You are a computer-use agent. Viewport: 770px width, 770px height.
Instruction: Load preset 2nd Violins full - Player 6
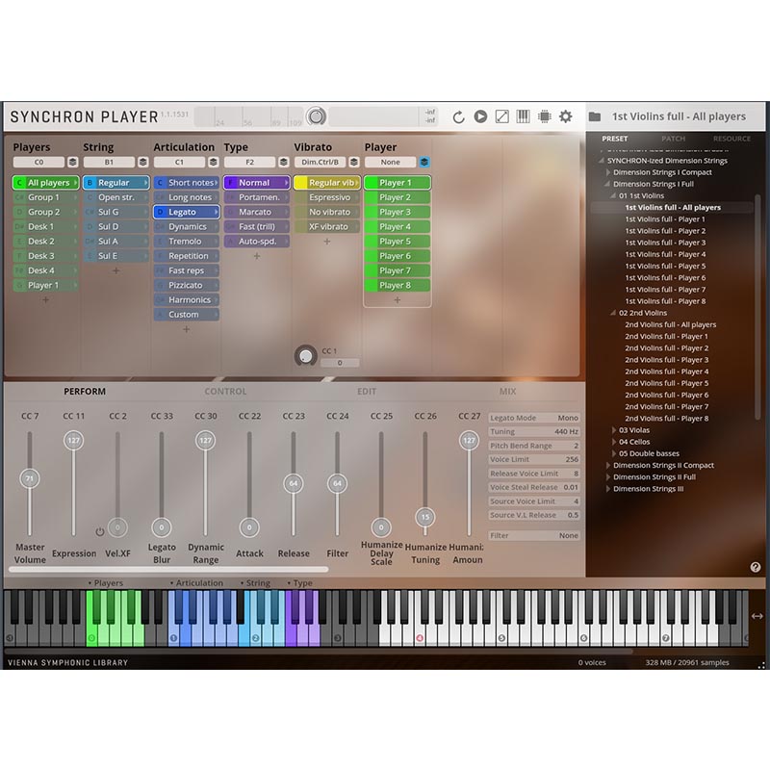tap(666, 395)
